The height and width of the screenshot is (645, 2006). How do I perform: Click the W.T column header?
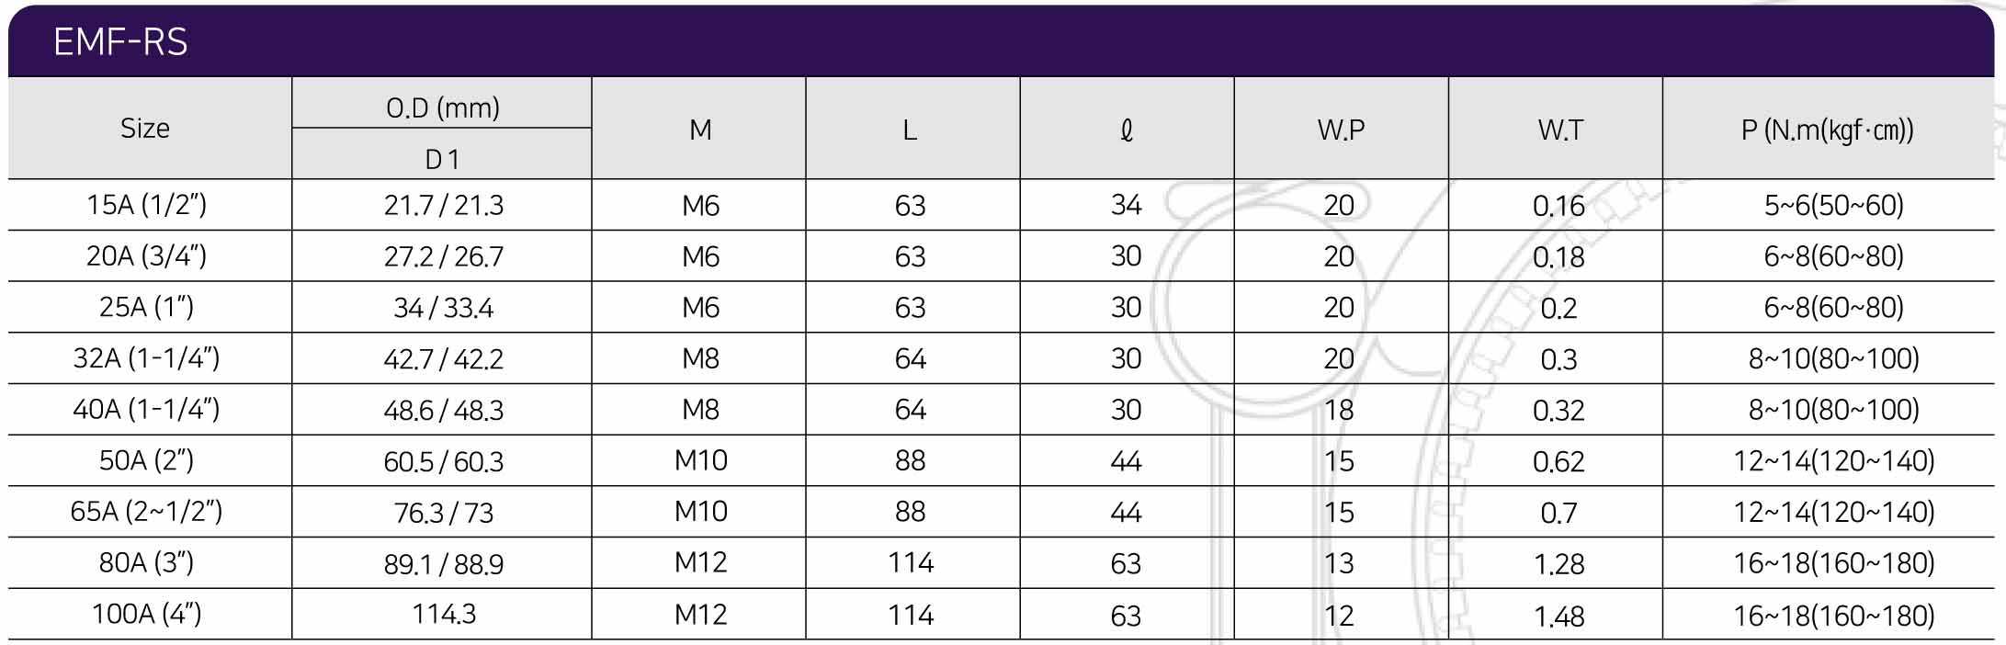(x=1559, y=130)
